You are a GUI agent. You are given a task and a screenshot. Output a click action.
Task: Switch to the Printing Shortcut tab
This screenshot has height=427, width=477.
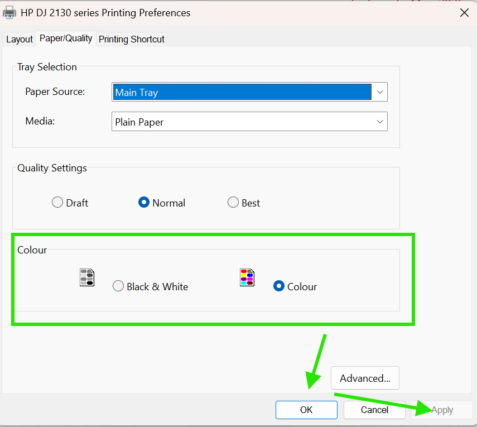pos(132,39)
